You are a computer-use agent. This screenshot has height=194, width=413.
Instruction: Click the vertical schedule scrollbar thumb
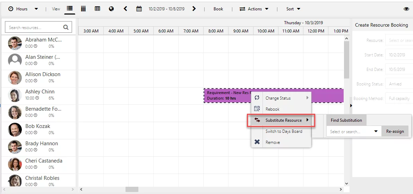pyautogui.click(x=346, y=60)
